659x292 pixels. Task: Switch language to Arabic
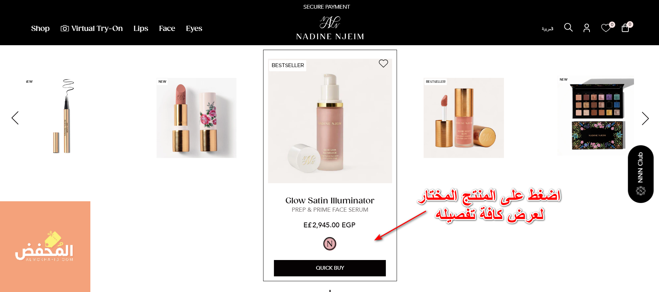click(x=547, y=29)
